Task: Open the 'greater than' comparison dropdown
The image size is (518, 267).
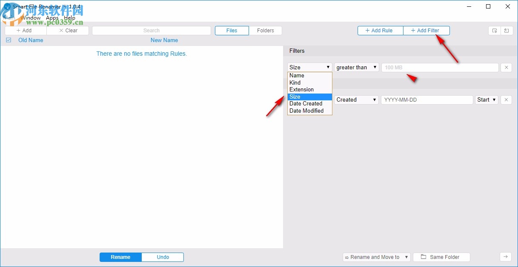Action: [356, 67]
